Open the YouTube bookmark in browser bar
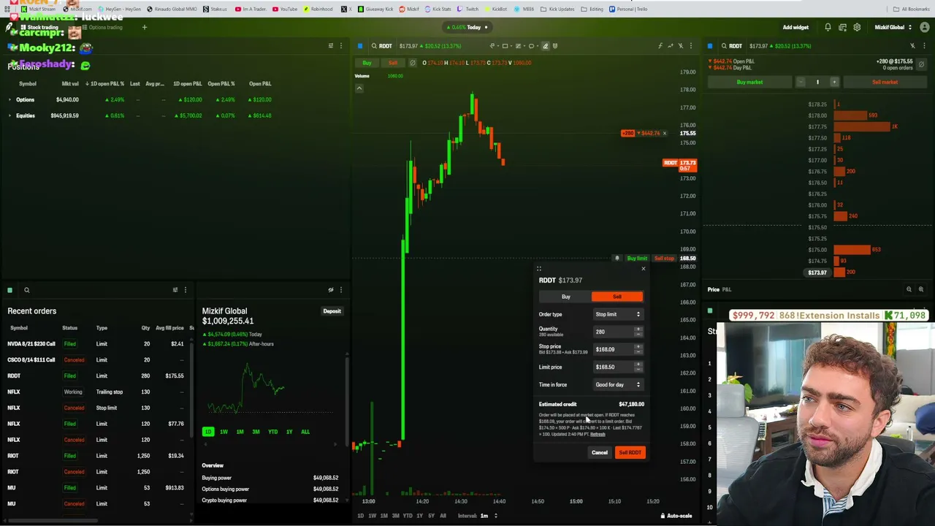This screenshot has width=935, height=526. 285,9
